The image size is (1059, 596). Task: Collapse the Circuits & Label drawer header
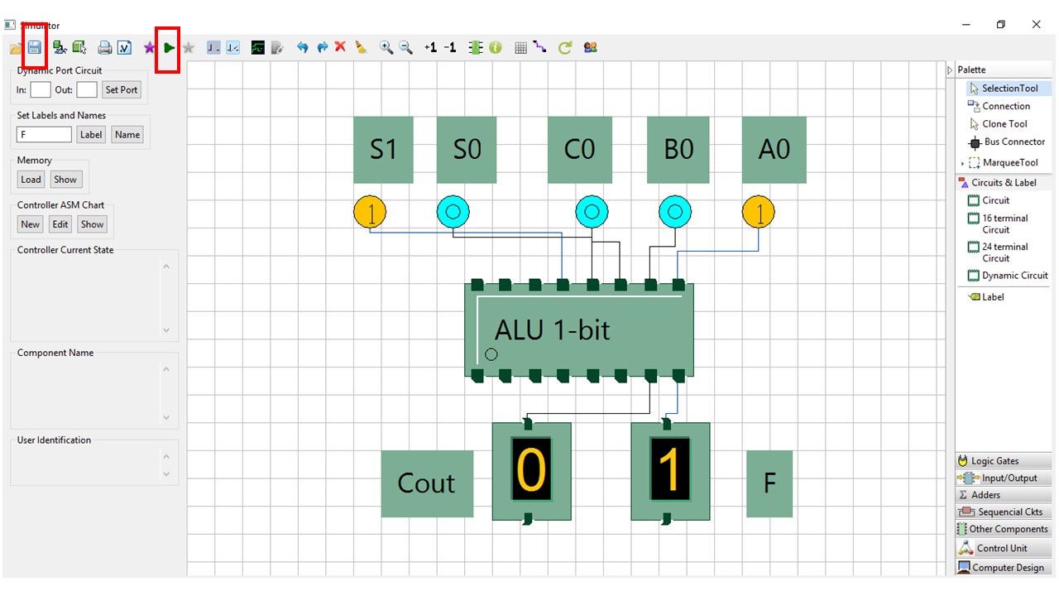coord(1004,182)
